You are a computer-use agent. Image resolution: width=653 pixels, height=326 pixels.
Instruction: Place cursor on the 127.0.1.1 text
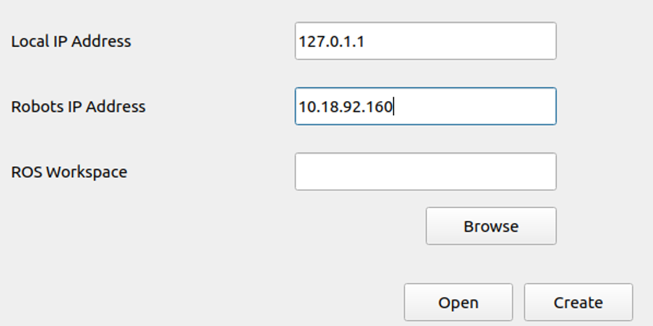tap(331, 41)
